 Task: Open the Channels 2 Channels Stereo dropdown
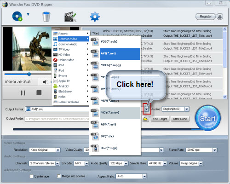point(57,163)
